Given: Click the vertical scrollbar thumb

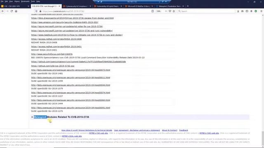Looking at the screenshot, I should [263, 138].
